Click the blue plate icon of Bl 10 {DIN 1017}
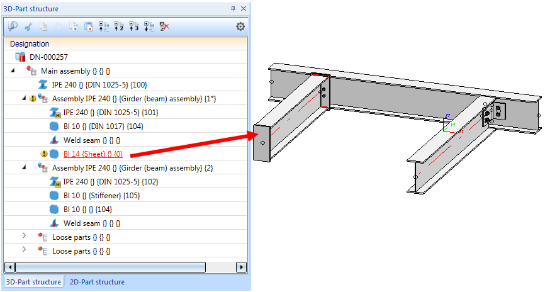Viewport: 545px width, 292px height. click(54, 126)
